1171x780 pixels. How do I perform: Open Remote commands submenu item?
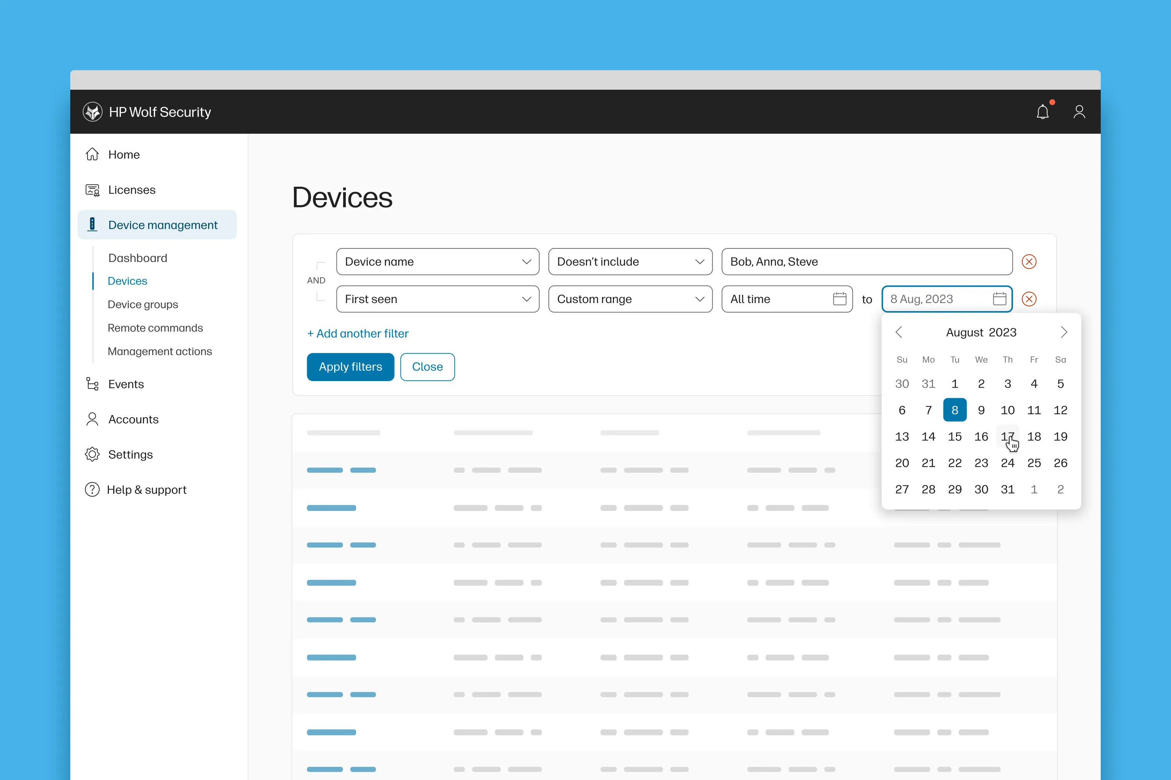[155, 328]
